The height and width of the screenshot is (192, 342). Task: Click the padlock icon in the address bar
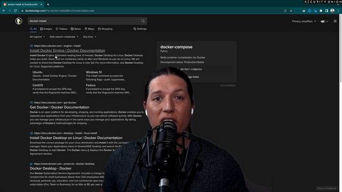22,11
